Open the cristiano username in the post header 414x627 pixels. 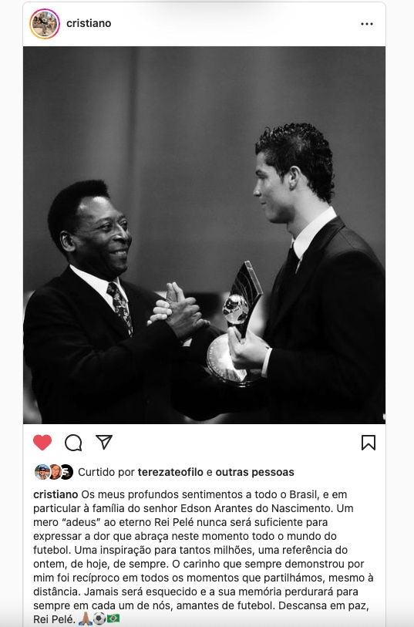(x=89, y=24)
